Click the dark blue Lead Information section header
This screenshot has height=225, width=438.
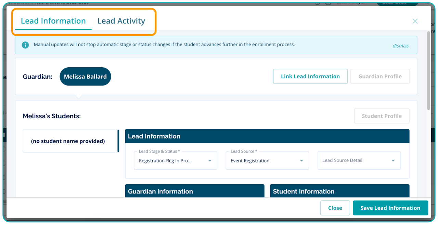coord(267,136)
